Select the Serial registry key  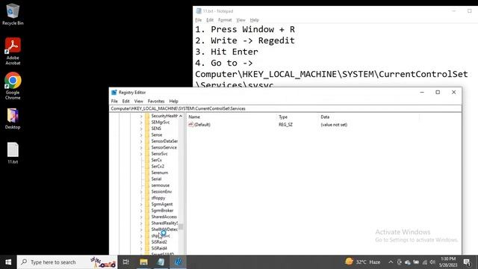click(x=156, y=179)
